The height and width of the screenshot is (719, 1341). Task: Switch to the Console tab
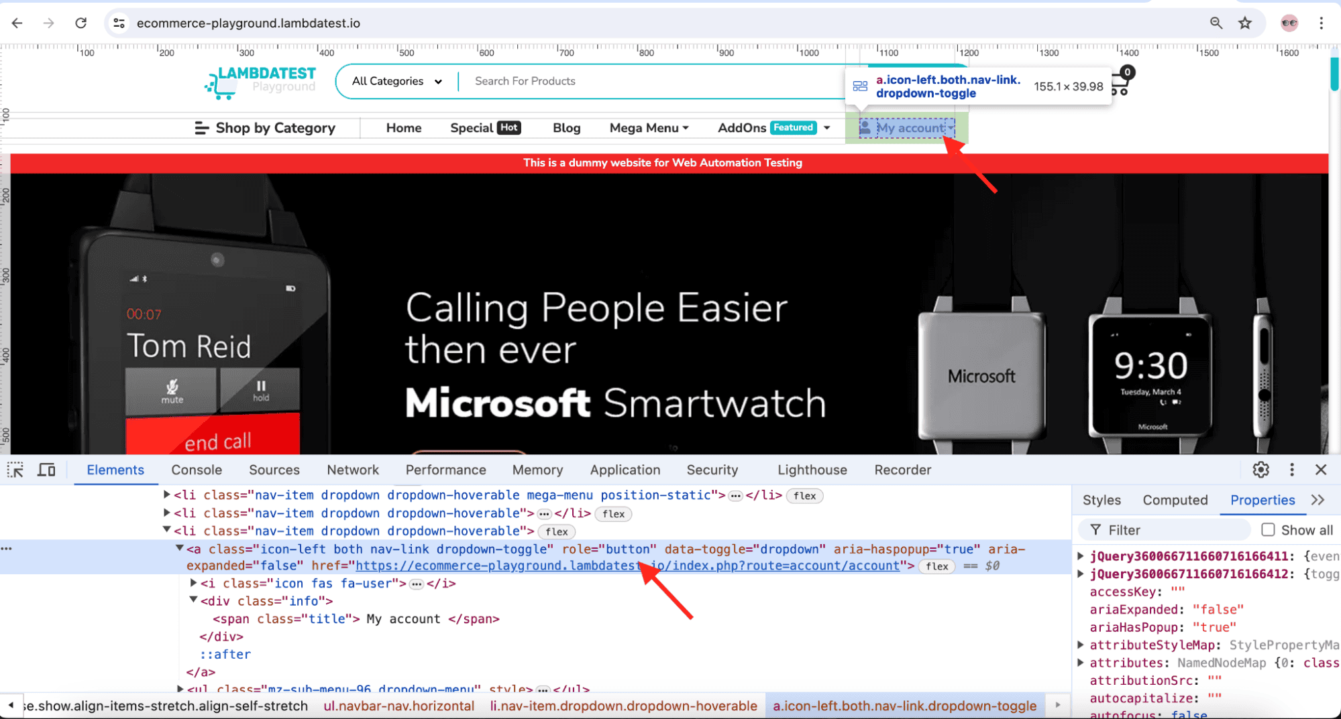[x=196, y=470]
